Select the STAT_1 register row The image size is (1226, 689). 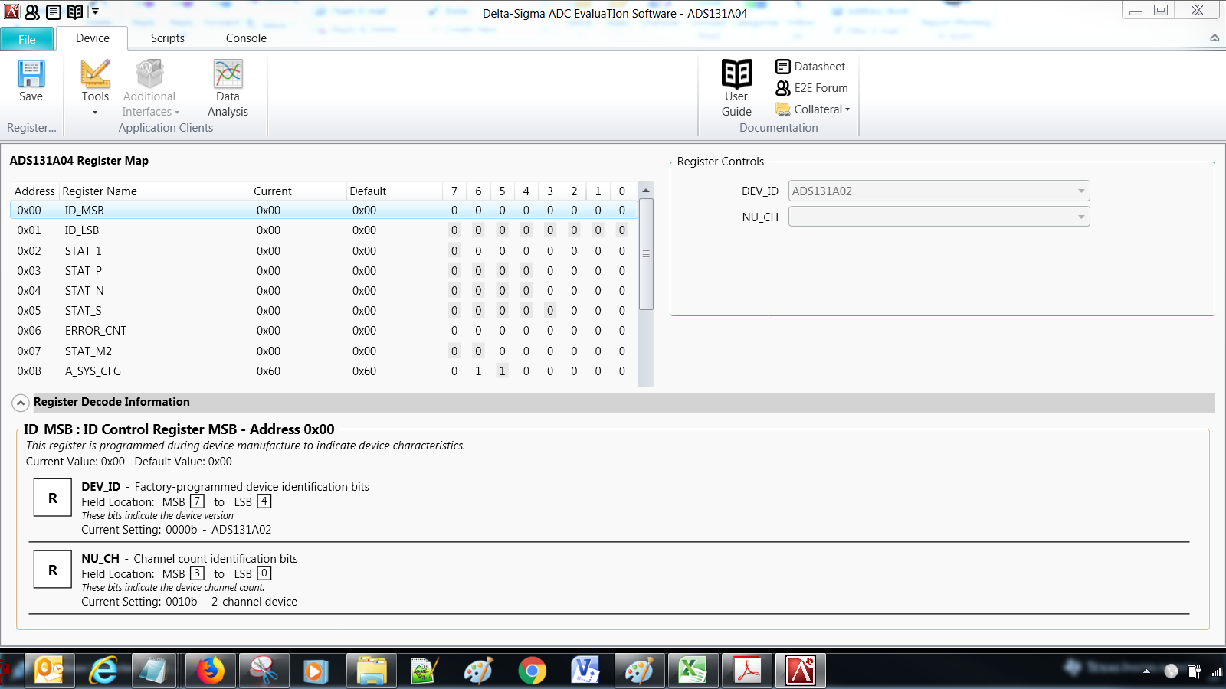[323, 251]
